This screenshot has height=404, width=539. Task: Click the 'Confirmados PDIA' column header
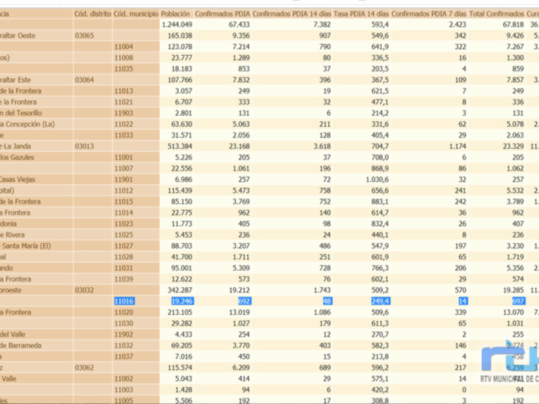[222, 12]
